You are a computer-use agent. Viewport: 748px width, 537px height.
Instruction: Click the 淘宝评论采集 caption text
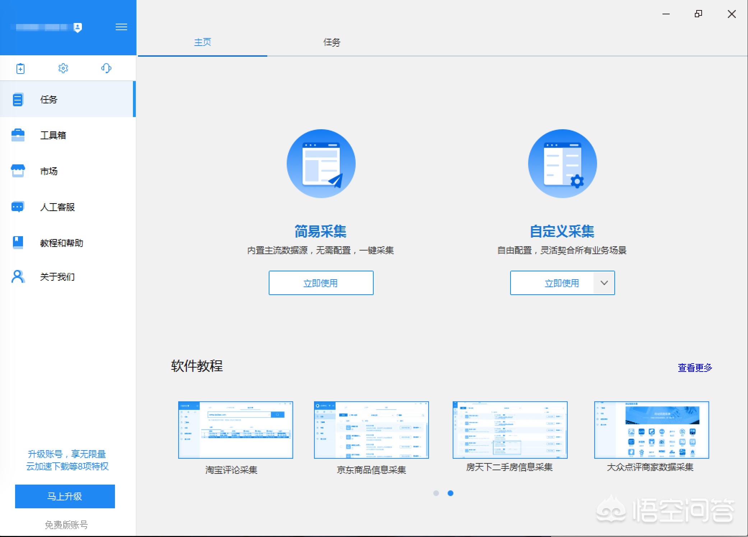pyautogui.click(x=231, y=470)
